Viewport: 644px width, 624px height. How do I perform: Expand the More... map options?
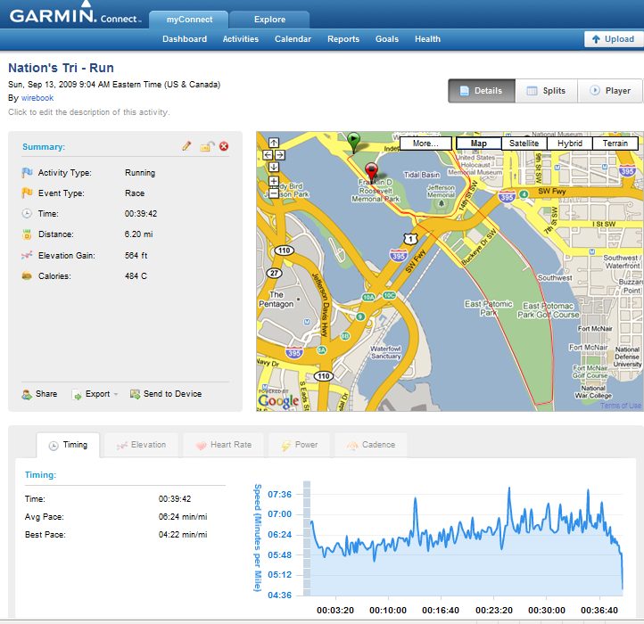pyautogui.click(x=425, y=144)
